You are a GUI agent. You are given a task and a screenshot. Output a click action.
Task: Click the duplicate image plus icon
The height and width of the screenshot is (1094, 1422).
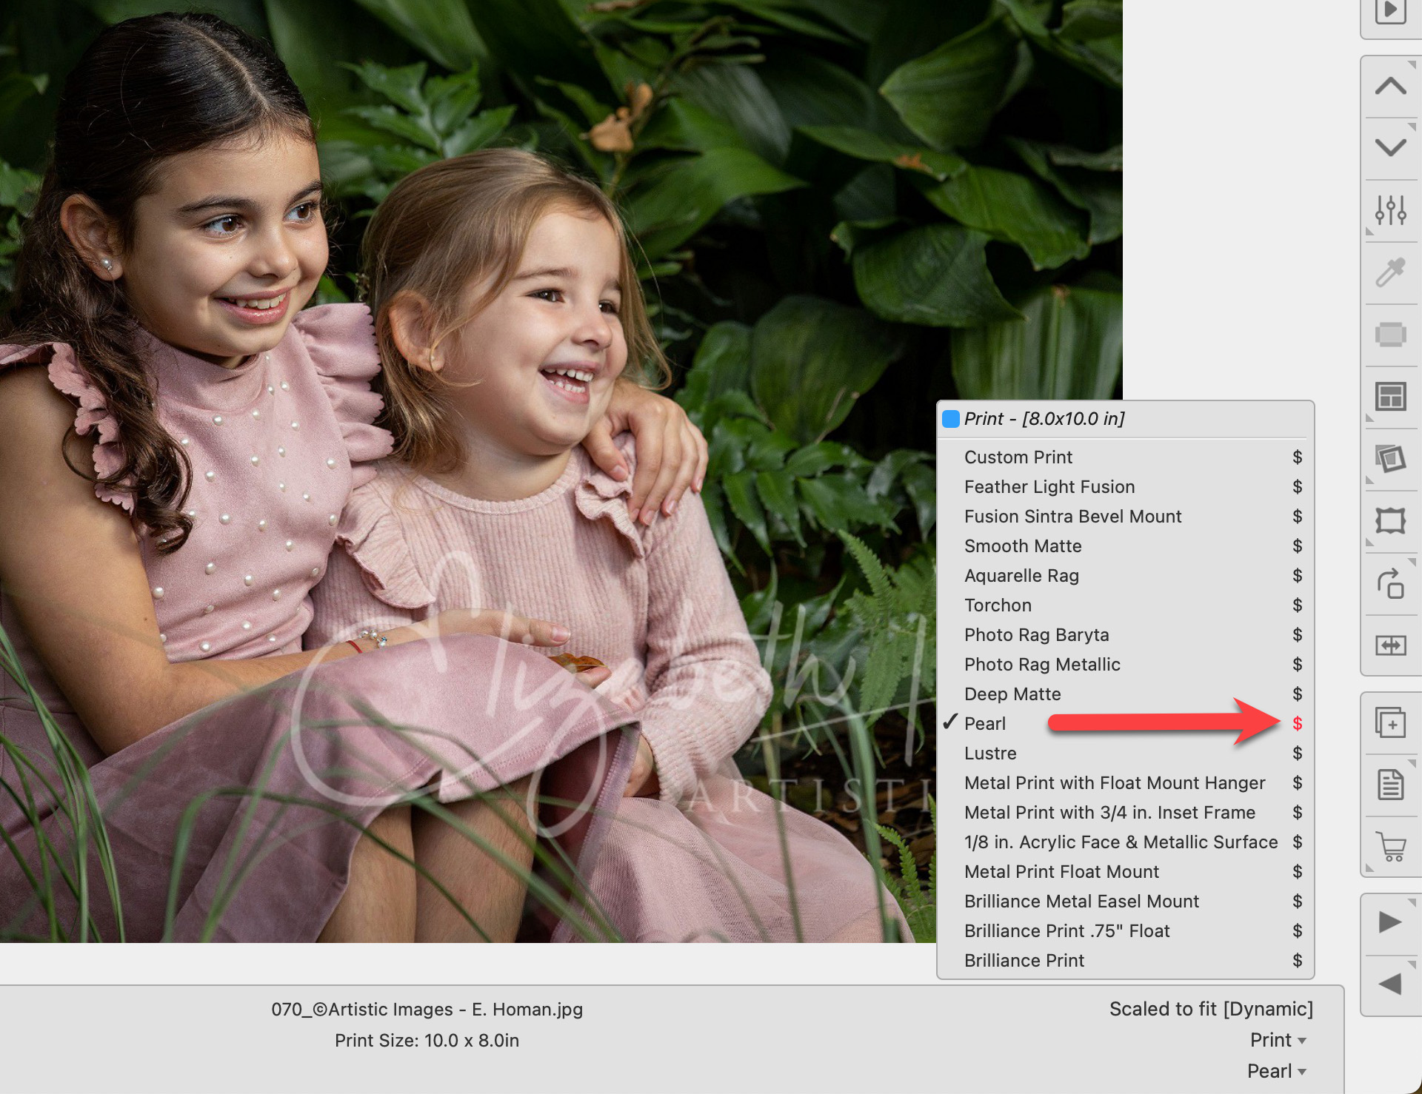(1390, 722)
